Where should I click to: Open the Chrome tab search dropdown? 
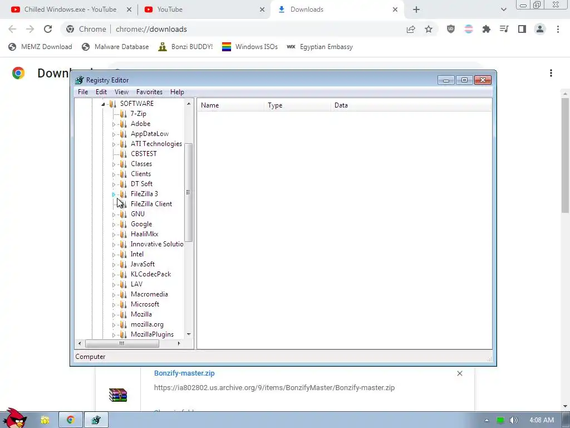point(503,9)
